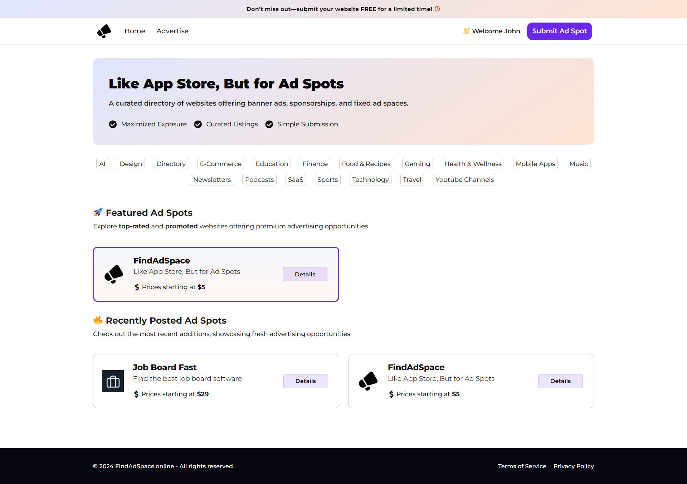687x484 pixels.
Task: Open the Terms of Service footer link
Action: (522, 466)
